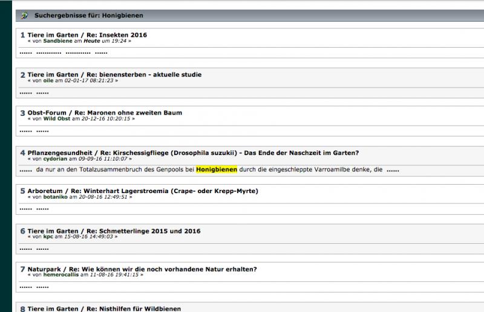The width and height of the screenshot is (484, 312).
Task: Open "Wie können wir die noch vorhandene Natur erhalten?"
Action: pyautogui.click(x=163, y=269)
